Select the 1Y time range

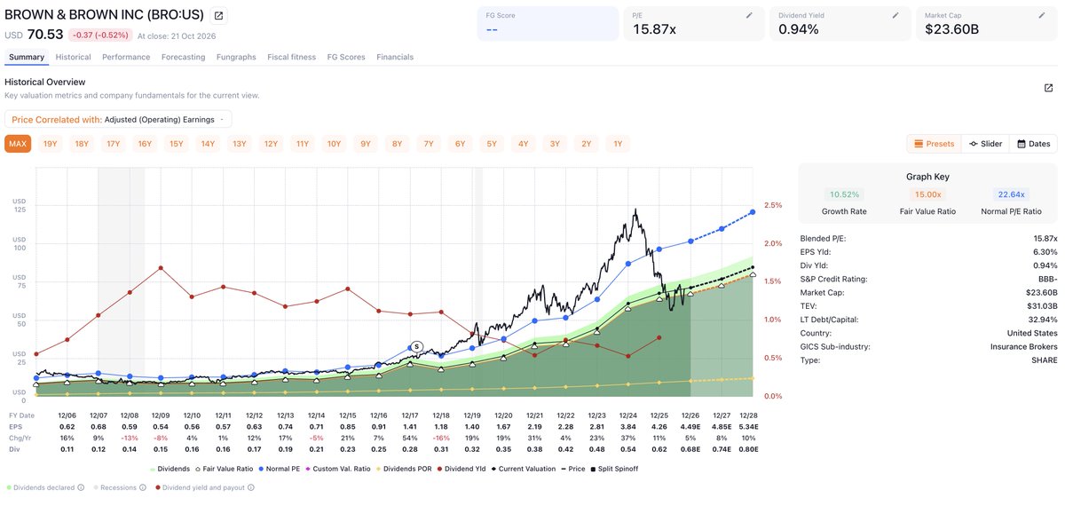[x=618, y=144]
